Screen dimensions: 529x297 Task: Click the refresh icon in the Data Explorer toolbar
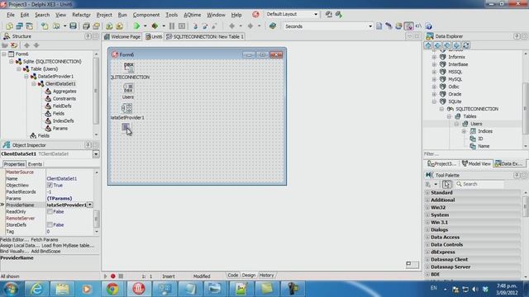tap(466, 45)
